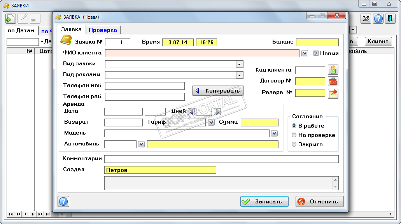The image size is (401, 224).
Task: Click the Комментарии input field
Action: tap(221, 159)
